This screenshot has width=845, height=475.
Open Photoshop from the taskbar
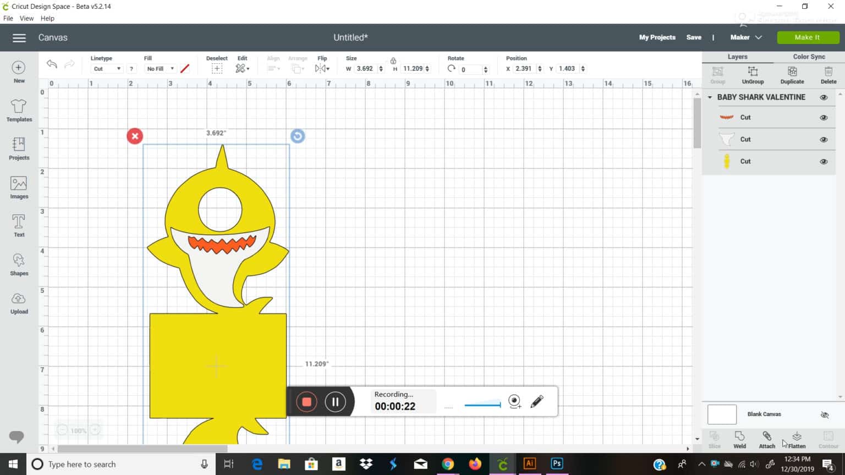click(x=557, y=464)
